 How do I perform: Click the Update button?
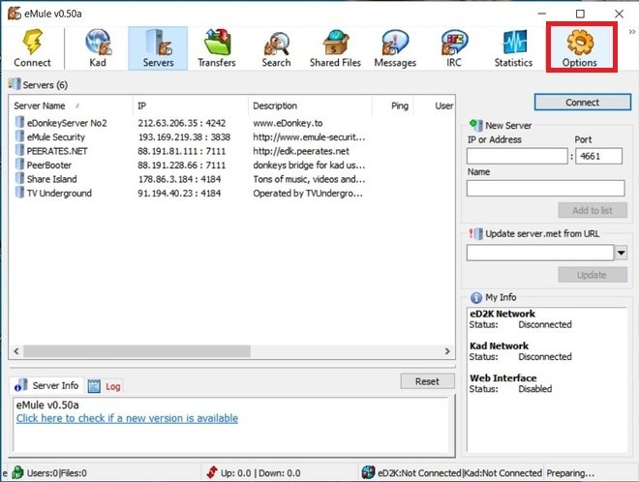(593, 275)
